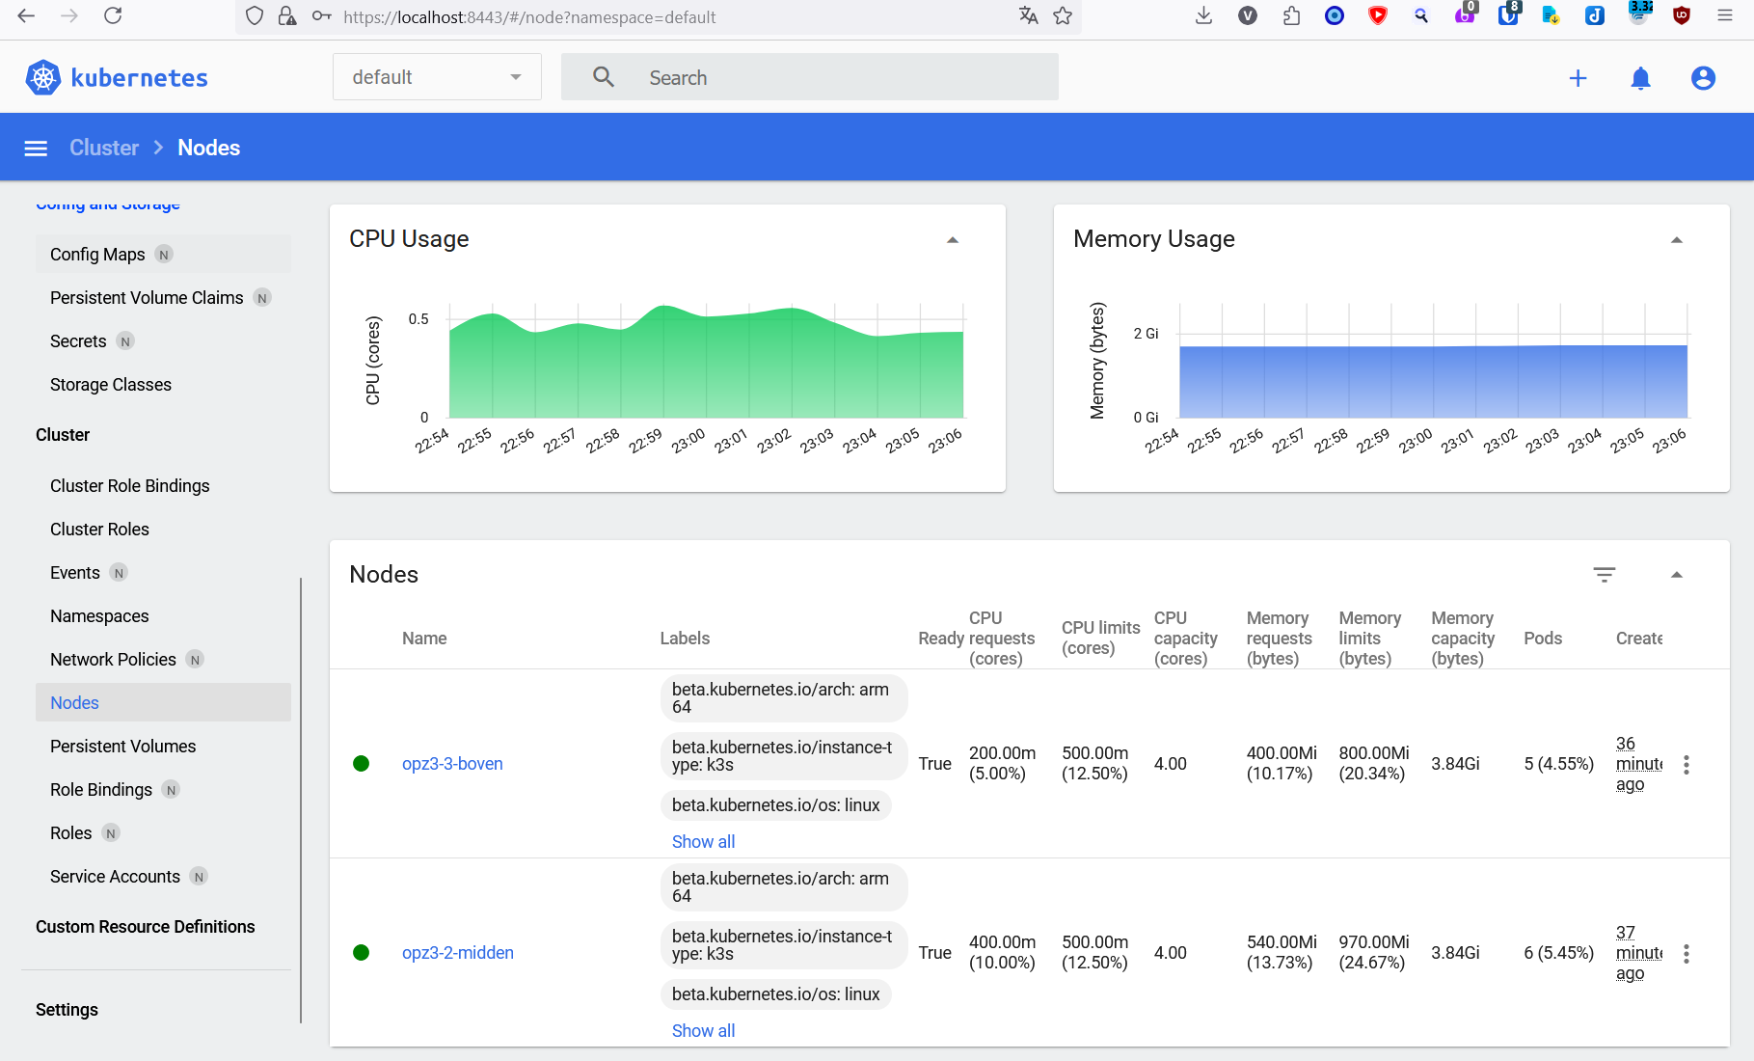Click the beta.kubernetes.io/os: linux label of opz3-3-boven

[x=775, y=804]
